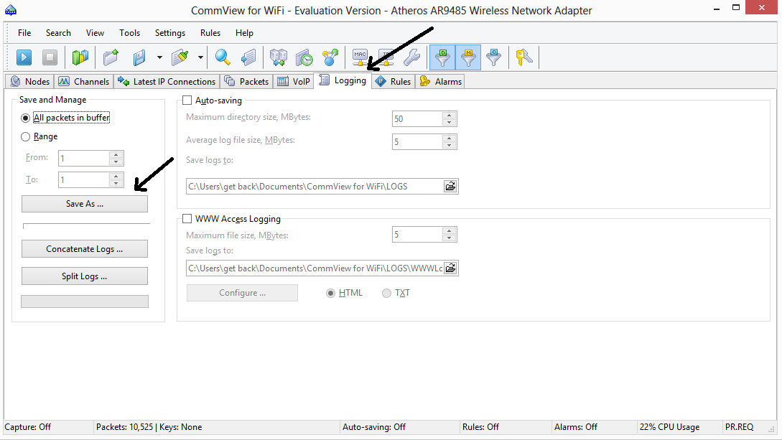Switch to the VoIP tab
Image resolution: width=782 pixels, height=440 pixels.
(x=294, y=82)
